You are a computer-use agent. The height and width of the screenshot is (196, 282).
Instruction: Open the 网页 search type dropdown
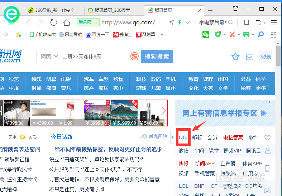pyautogui.click(x=49, y=57)
